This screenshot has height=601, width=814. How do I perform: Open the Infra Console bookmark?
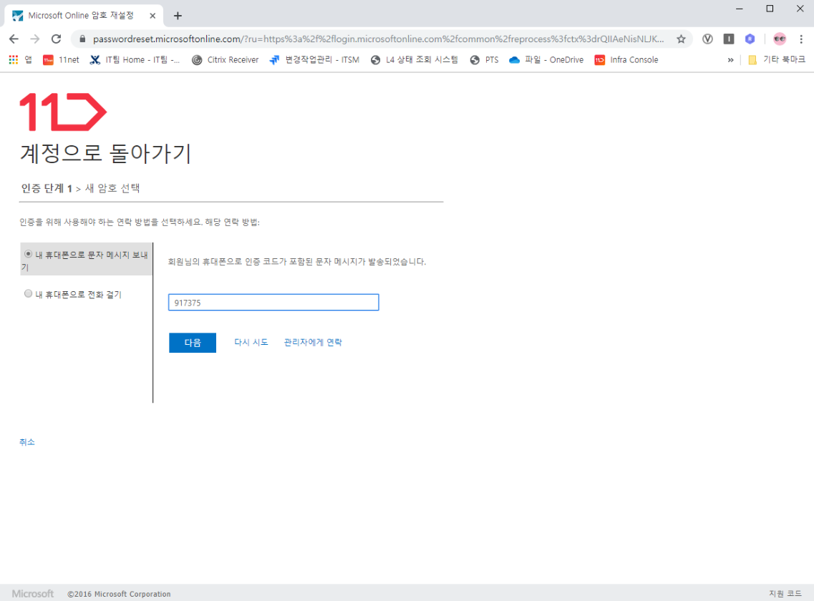[626, 59]
